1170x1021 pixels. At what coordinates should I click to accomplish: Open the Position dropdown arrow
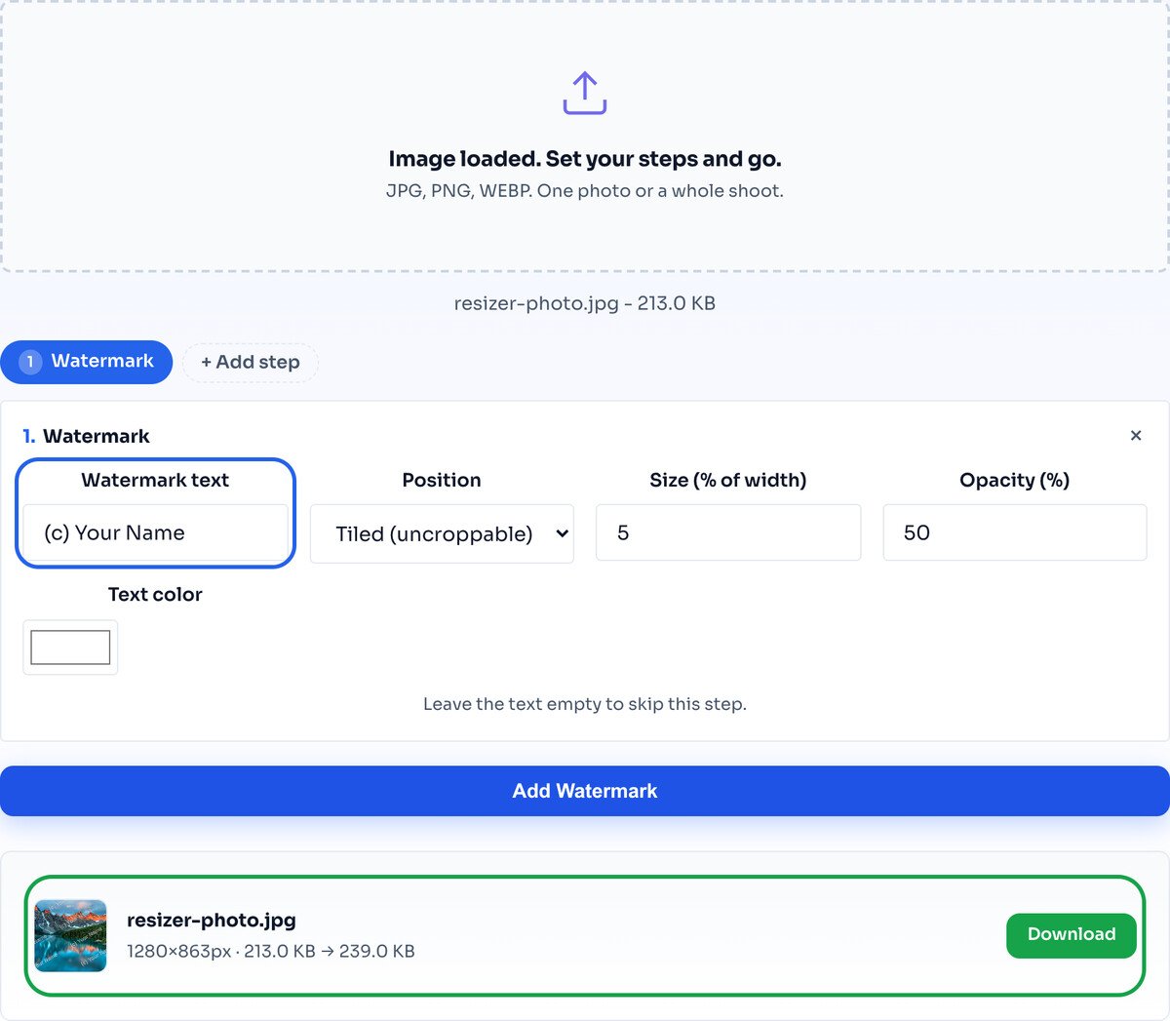pos(562,533)
